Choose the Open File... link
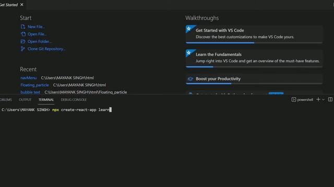The image size is (334, 187). (37, 34)
